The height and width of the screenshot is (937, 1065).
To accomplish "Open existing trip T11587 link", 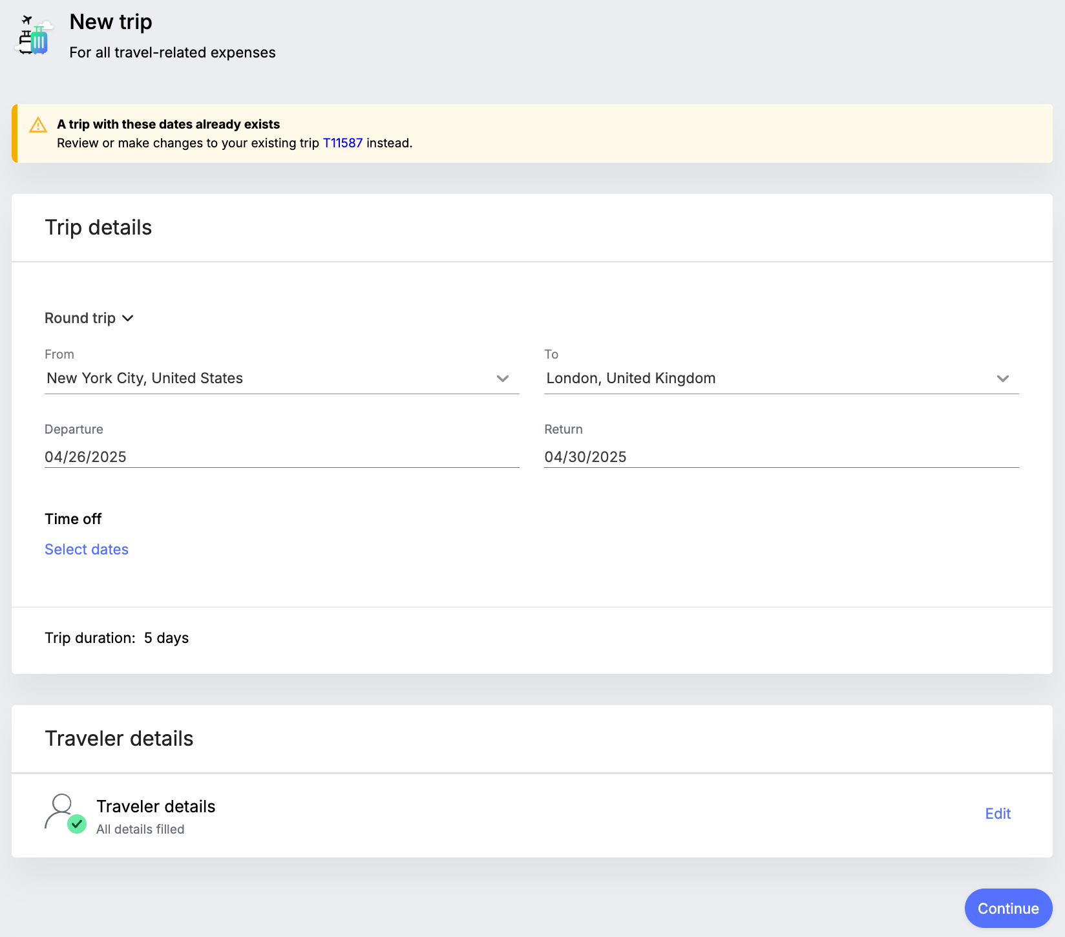I will click(x=343, y=143).
